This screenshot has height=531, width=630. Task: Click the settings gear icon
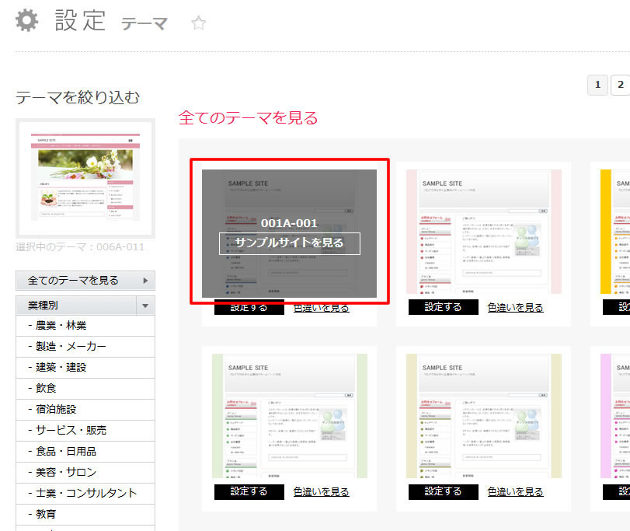click(27, 20)
